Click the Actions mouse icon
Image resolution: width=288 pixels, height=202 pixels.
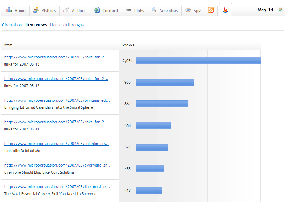coord(66,10)
